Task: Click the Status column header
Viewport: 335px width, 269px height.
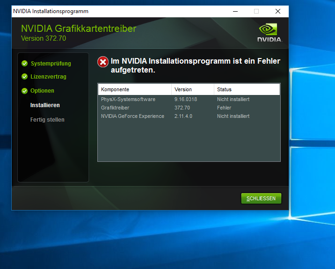Action: [x=247, y=89]
